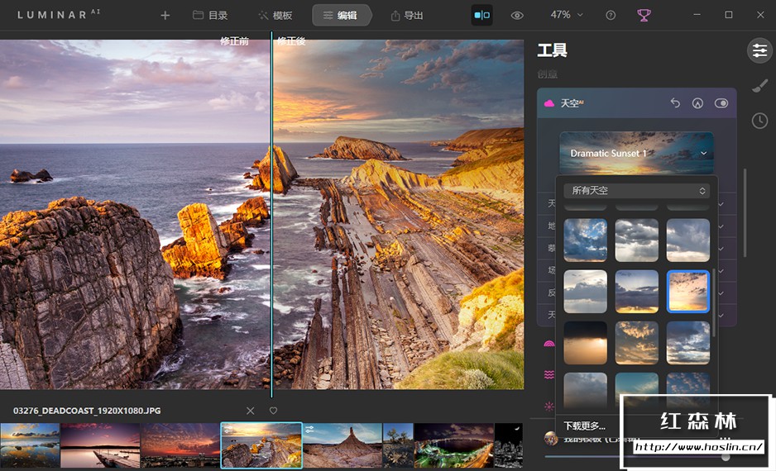Open the lake reflection sunset filmstrip thumbnail
The height and width of the screenshot is (471, 776).
point(30,445)
